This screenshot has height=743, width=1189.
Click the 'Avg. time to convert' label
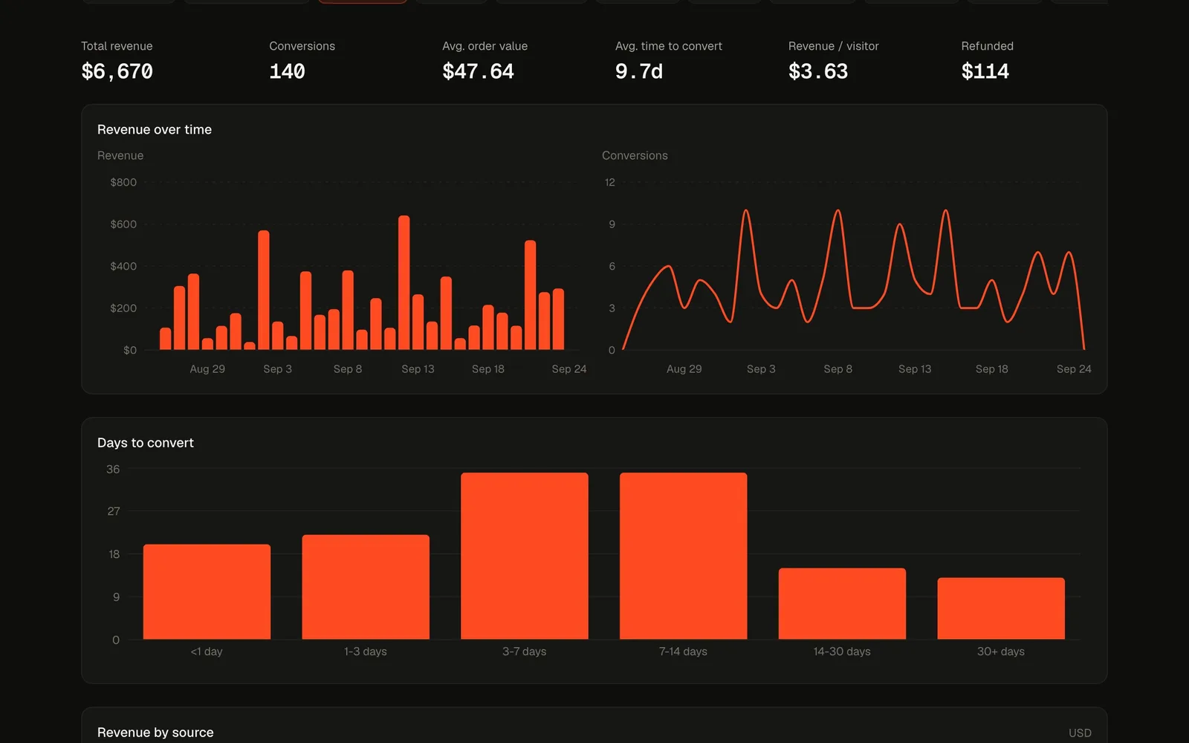(x=669, y=46)
